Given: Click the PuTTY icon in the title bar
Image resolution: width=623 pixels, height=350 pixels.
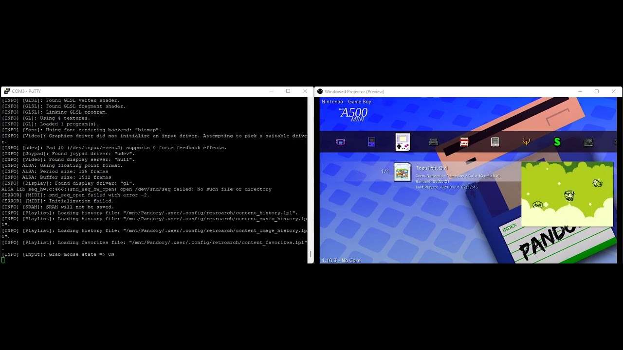Looking at the screenshot, I should coord(7,91).
